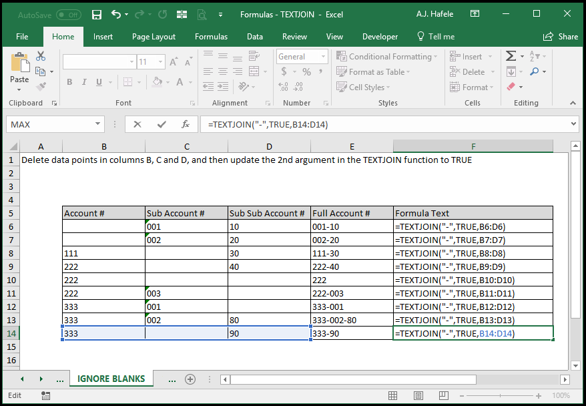Click the Merge & Center icon

254,71
